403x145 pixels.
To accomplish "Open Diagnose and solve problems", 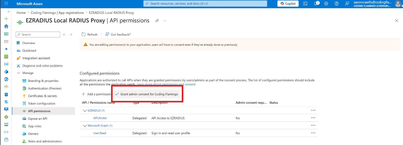I will click(42, 66).
